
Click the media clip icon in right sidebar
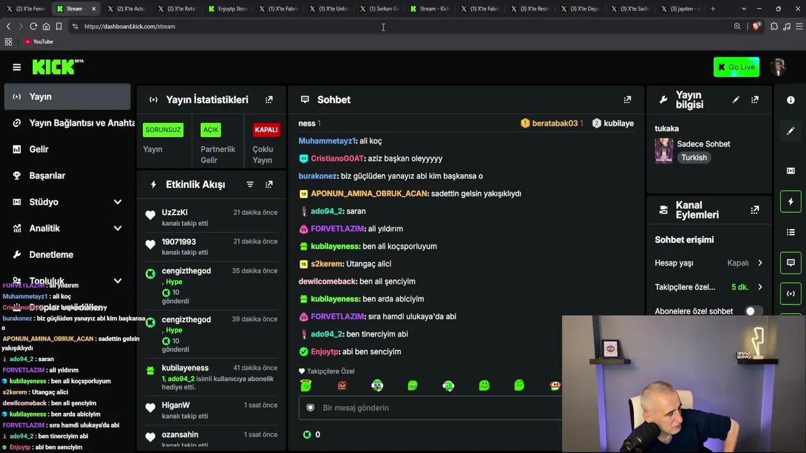pyautogui.click(x=791, y=171)
